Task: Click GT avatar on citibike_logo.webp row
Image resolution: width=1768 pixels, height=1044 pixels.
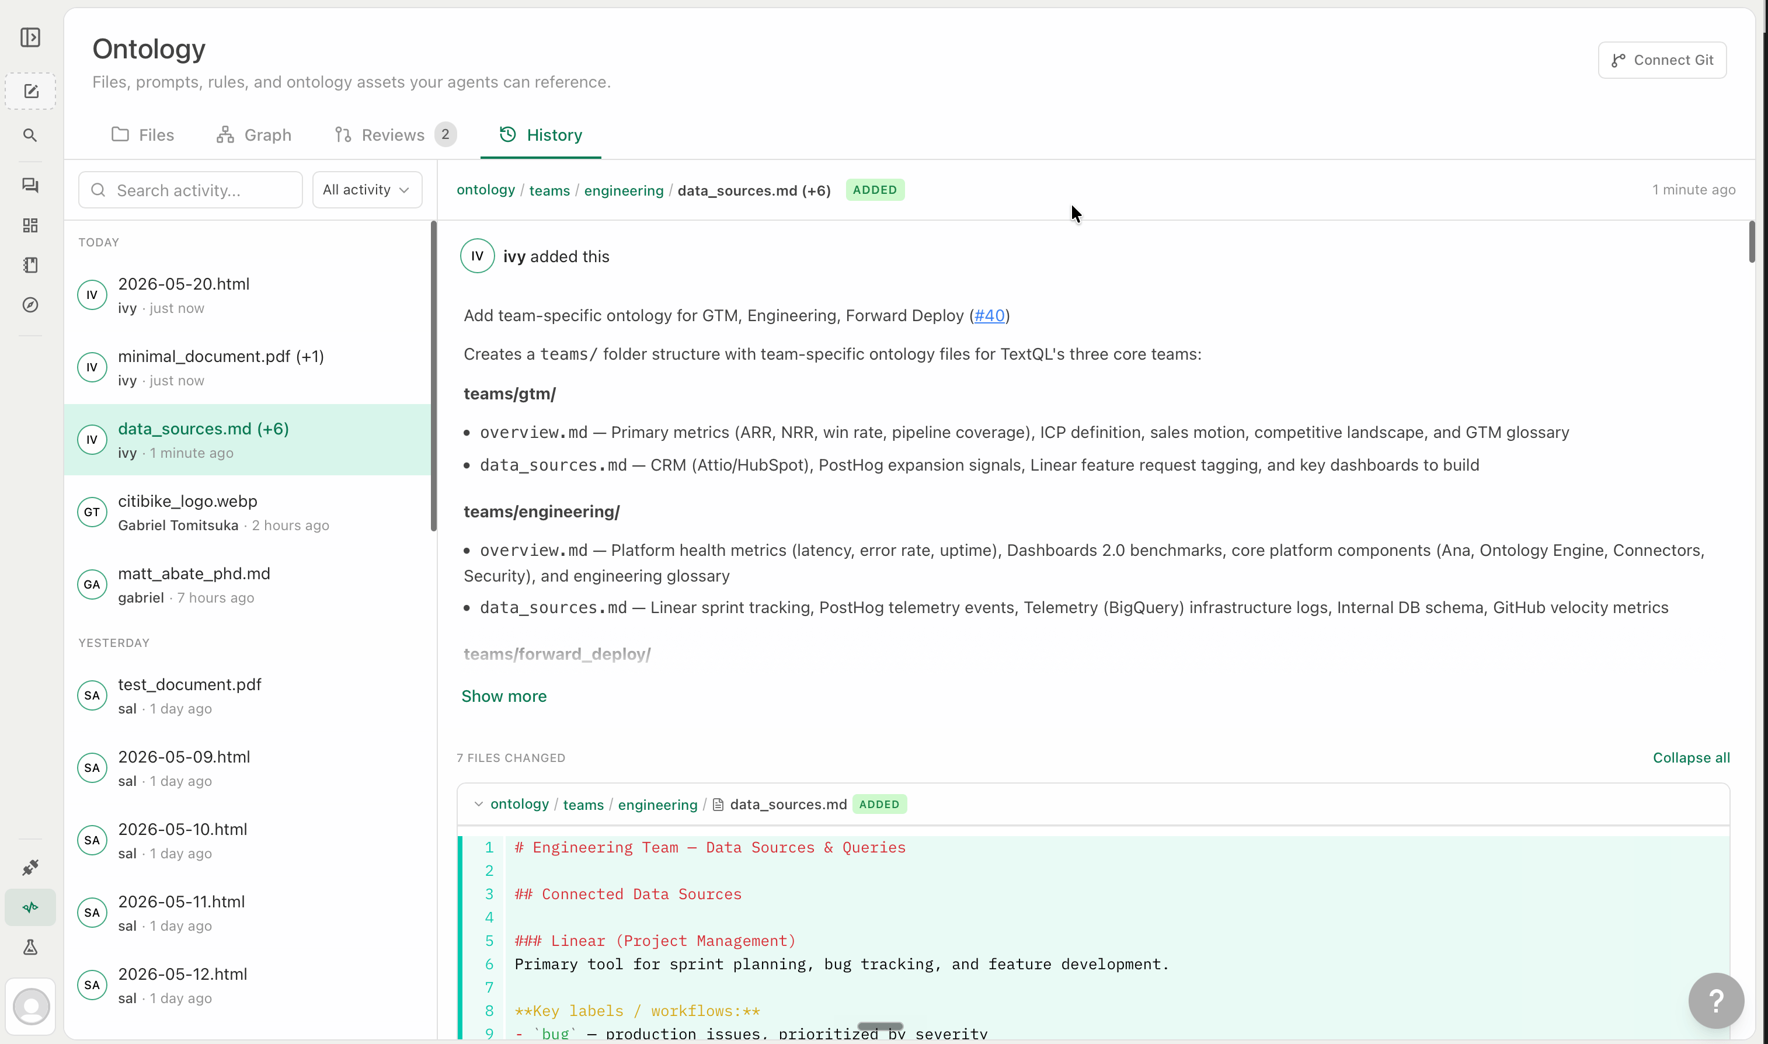Action: tap(92, 512)
